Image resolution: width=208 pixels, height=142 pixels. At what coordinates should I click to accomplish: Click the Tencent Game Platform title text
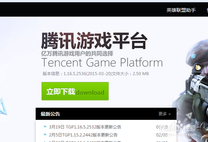(x=102, y=62)
